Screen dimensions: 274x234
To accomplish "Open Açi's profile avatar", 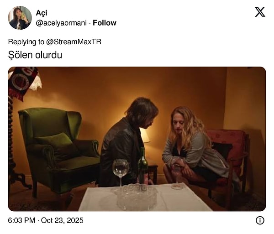I will [x=20, y=18].
